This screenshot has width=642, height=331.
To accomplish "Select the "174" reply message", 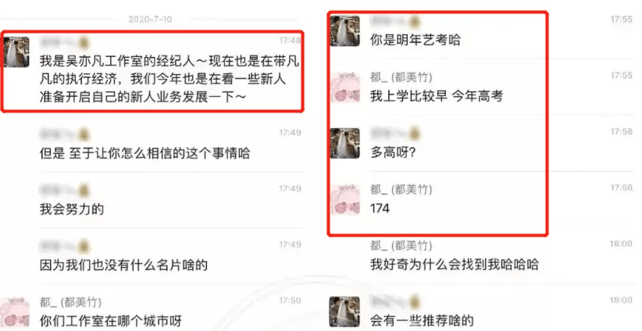I will tap(380, 208).
